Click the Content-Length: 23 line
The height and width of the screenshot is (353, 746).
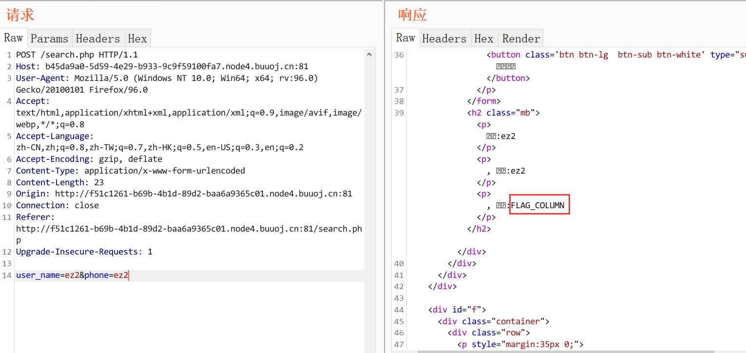[x=60, y=182]
